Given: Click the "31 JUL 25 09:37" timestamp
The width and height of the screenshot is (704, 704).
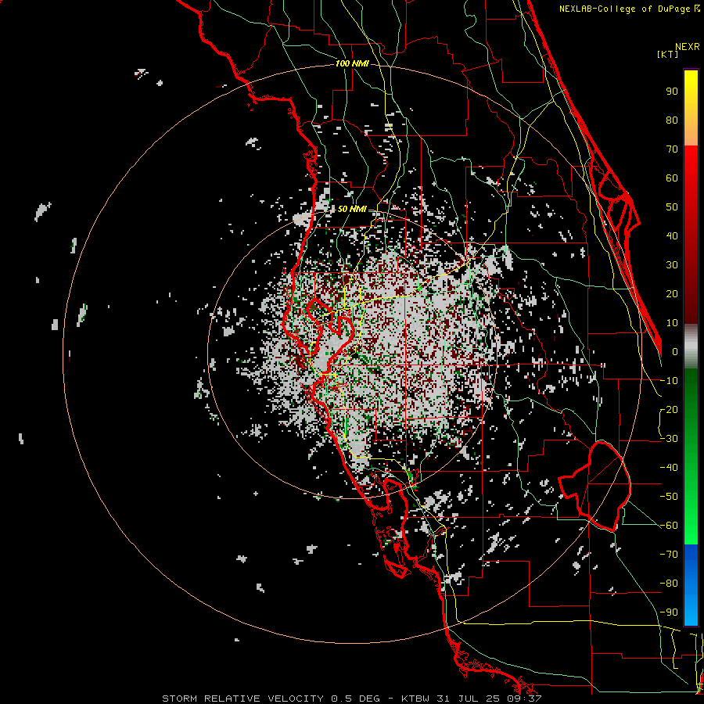Looking at the screenshot, I should tap(488, 699).
